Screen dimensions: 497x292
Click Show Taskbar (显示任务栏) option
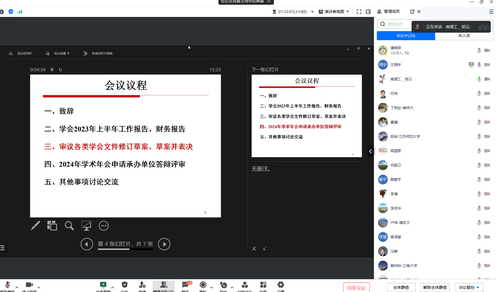click(x=20, y=53)
